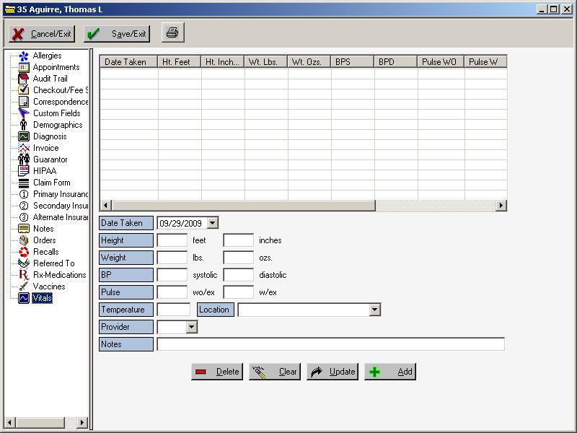Click the Vaccines syringe icon
577x433 pixels.
[24, 287]
